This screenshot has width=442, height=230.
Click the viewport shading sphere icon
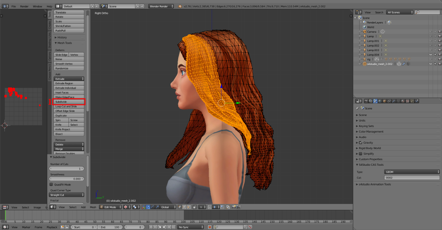127,207
